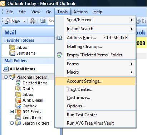Click the Inbox folder icon under Personal Folders
Image resolution: width=147 pixels, height=135 pixels.
(x=18, y=94)
